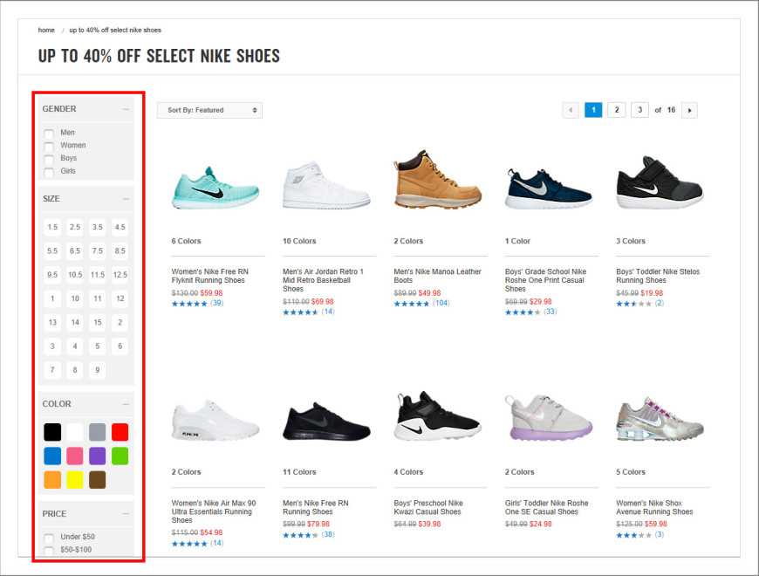Click the black-and-white Nike Kwazi shoe image

pyautogui.click(x=438, y=416)
